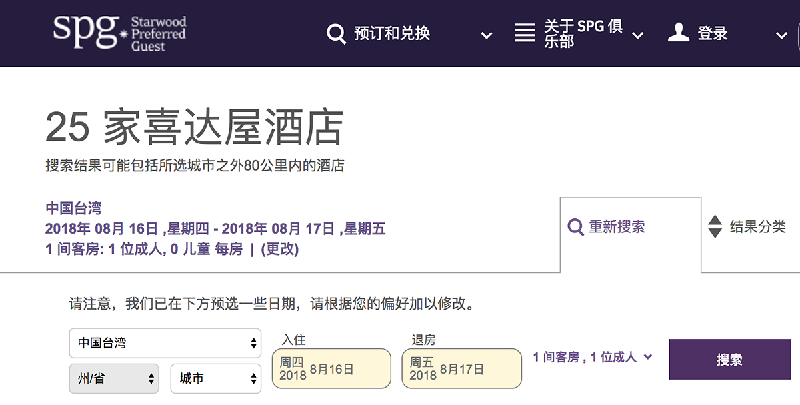Screen dimensions: 800x405
Task: Click the magnifier icon in 重新搜索 tab
Action: (576, 227)
